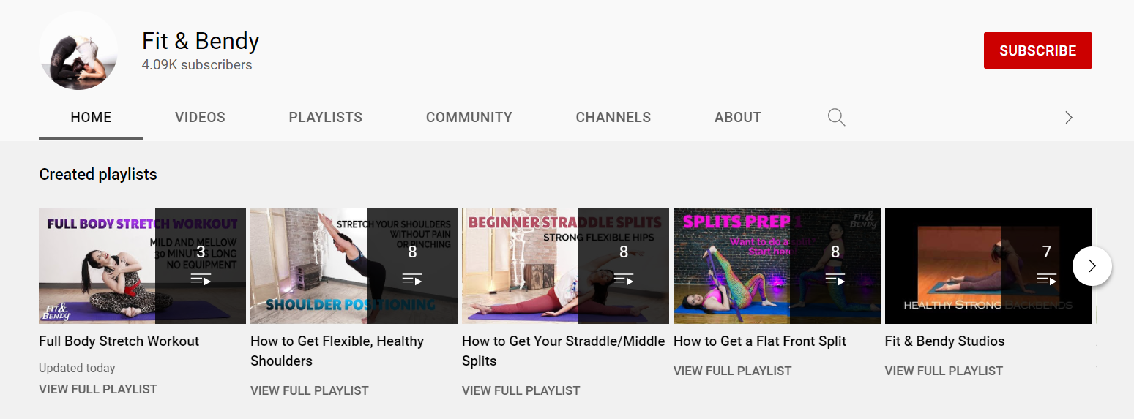
Task: Click the Created playlists heading
Action: (98, 174)
